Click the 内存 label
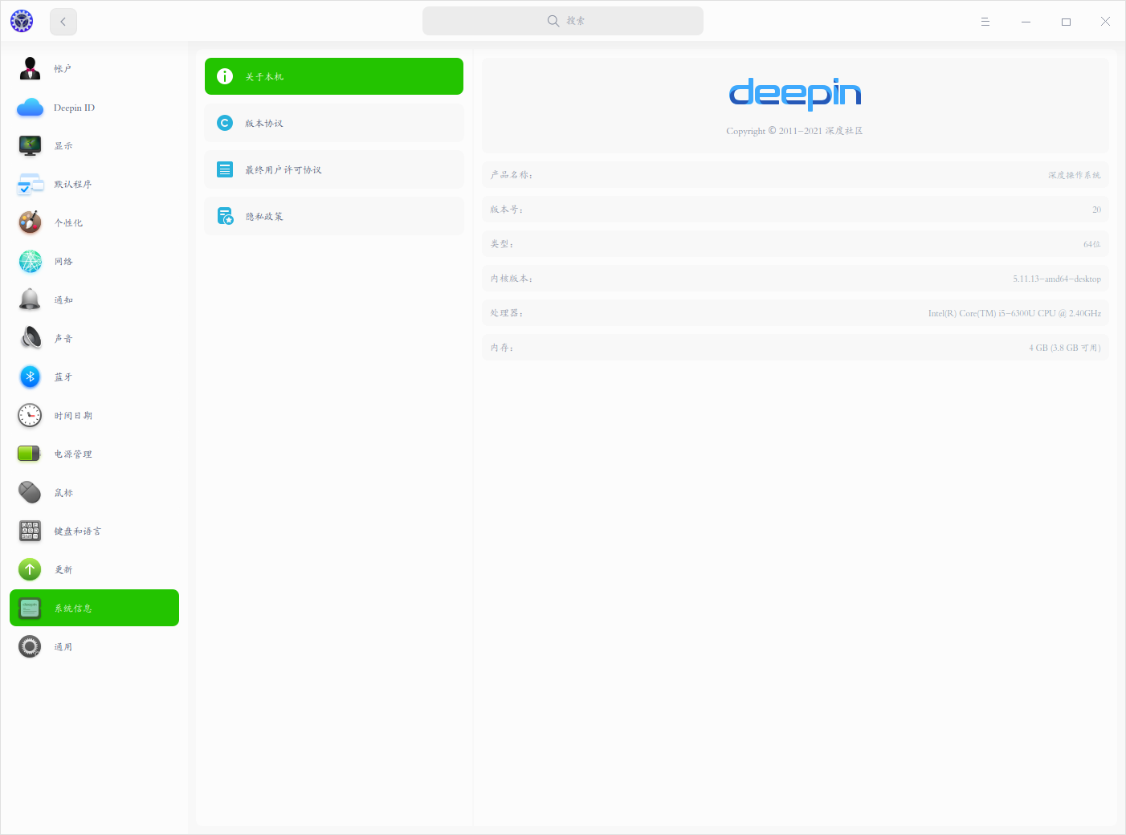1126x835 pixels. (502, 348)
